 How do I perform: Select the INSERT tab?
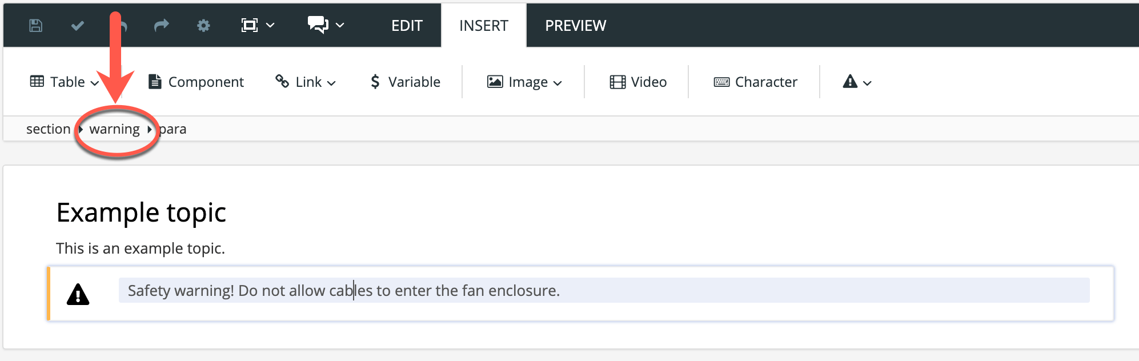click(x=483, y=26)
